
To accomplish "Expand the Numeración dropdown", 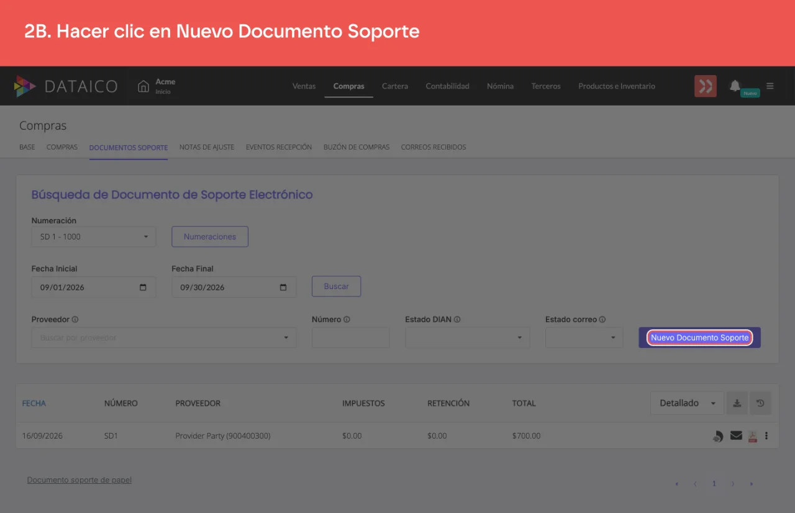I will [x=94, y=236].
